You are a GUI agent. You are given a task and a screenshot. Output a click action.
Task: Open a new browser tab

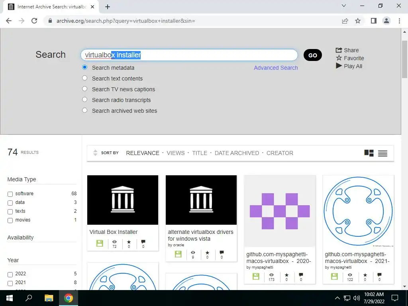coord(108,7)
